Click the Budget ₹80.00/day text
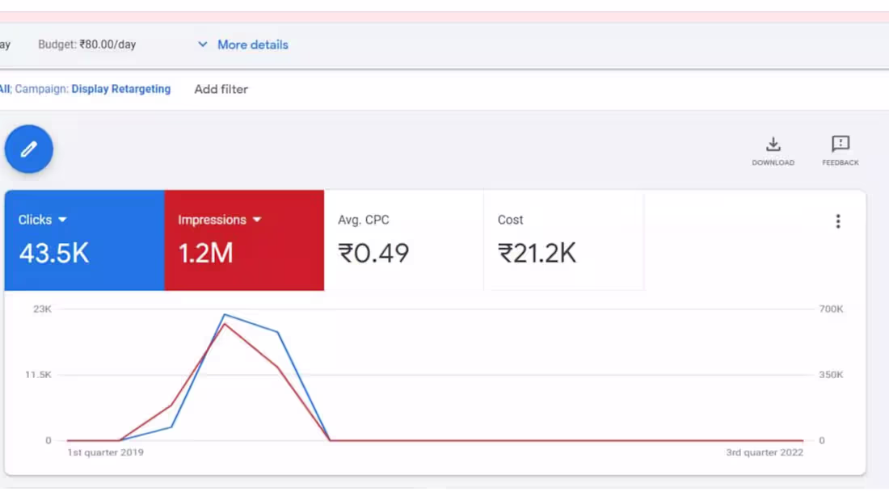Screen dimensions: 889x500 pos(89,44)
